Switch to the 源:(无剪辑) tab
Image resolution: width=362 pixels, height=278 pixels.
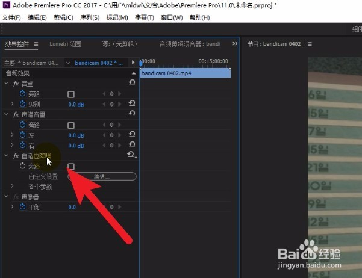[120, 44]
